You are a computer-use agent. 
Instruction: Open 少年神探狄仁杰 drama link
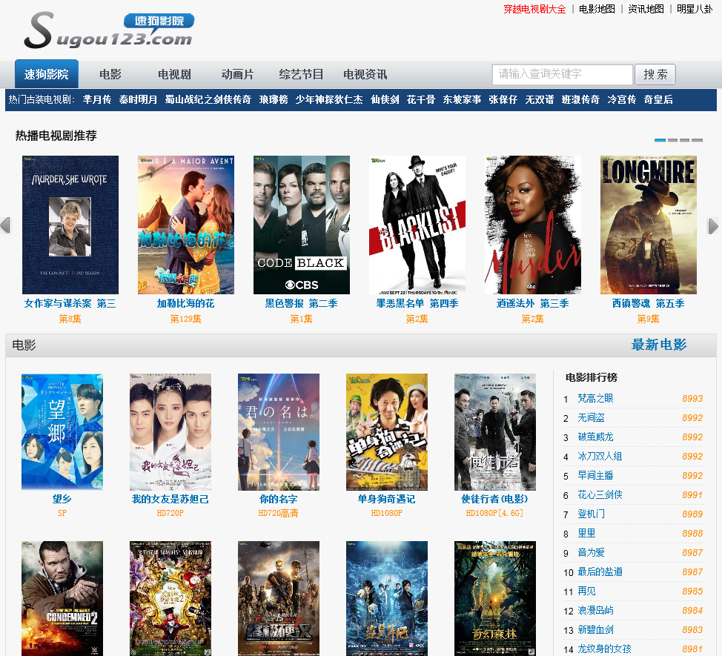pyautogui.click(x=329, y=99)
